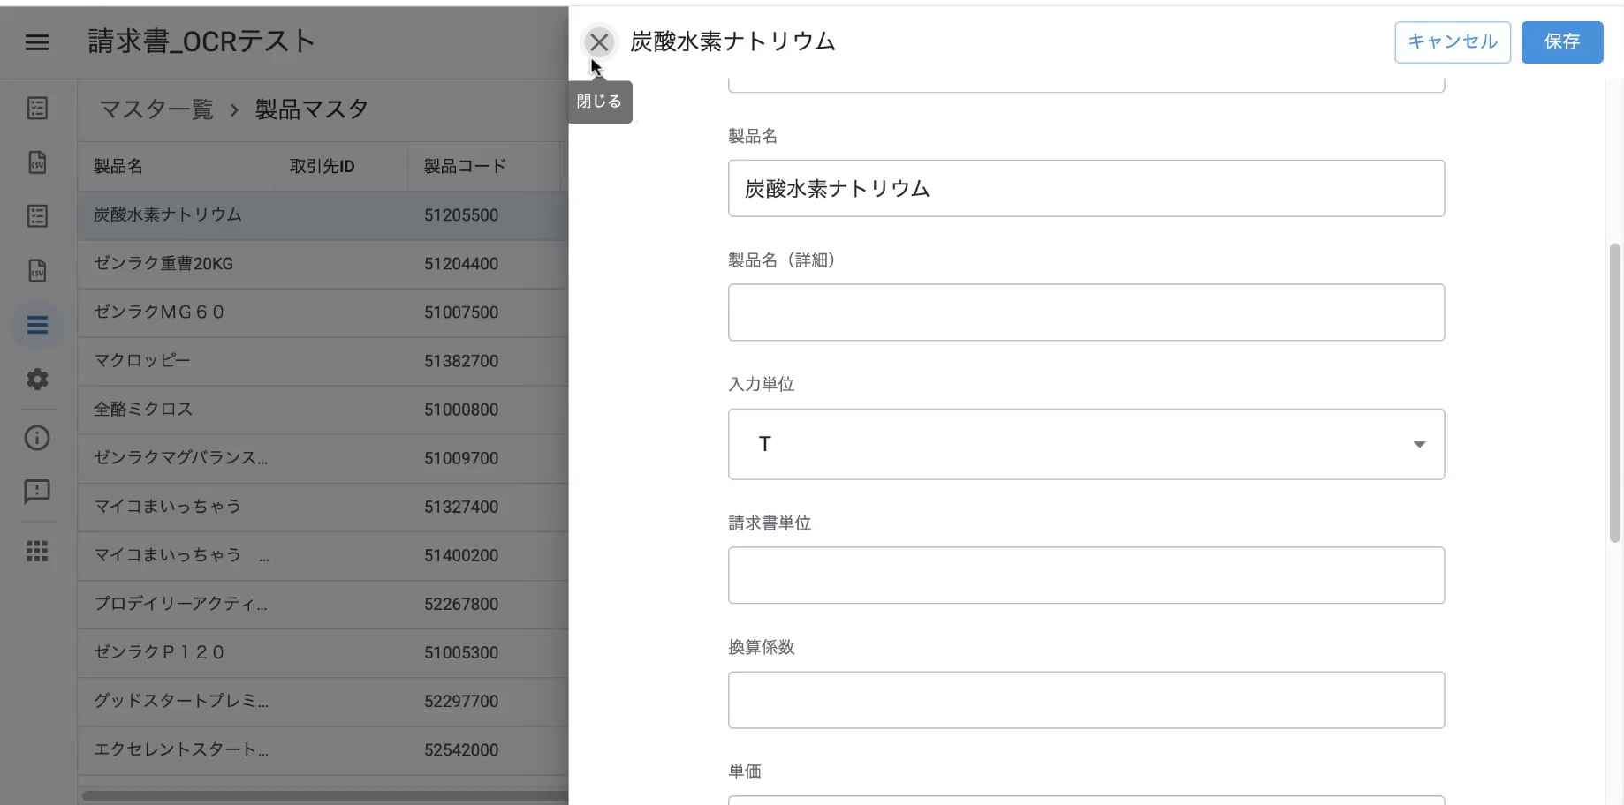
Task: Click product code 51005300
Action: point(461,652)
